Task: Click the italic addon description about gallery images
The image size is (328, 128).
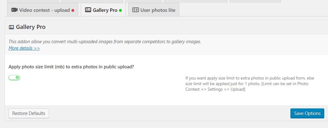Action: tap(105, 42)
